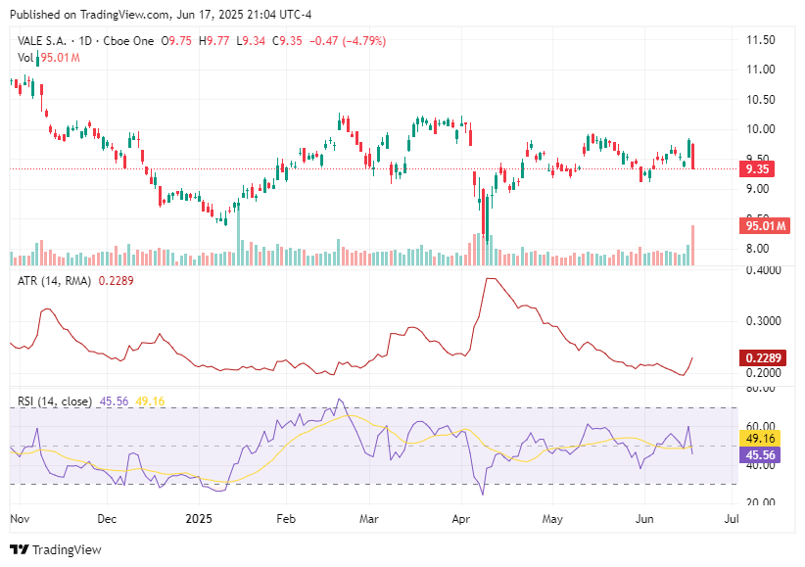Image resolution: width=805 pixels, height=567 pixels.
Task: Click the RSI (14, close) indicator label
Action: [x=55, y=402]
